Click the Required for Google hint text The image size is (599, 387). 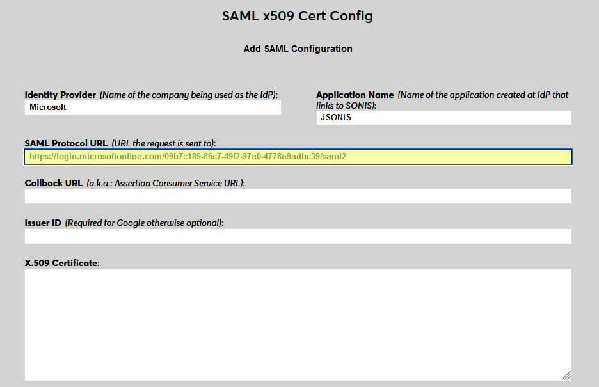[x=141, y=223]
